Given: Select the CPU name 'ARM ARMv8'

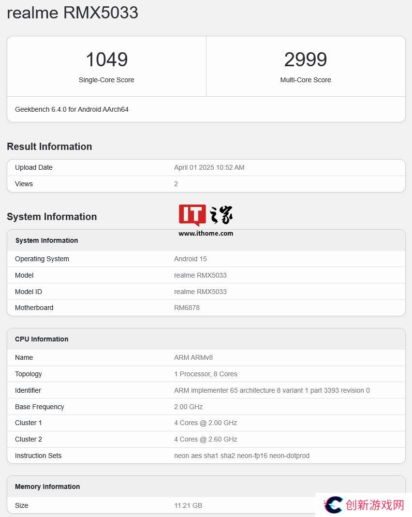Looking at the screenshot, I should (x=193, y=357).
